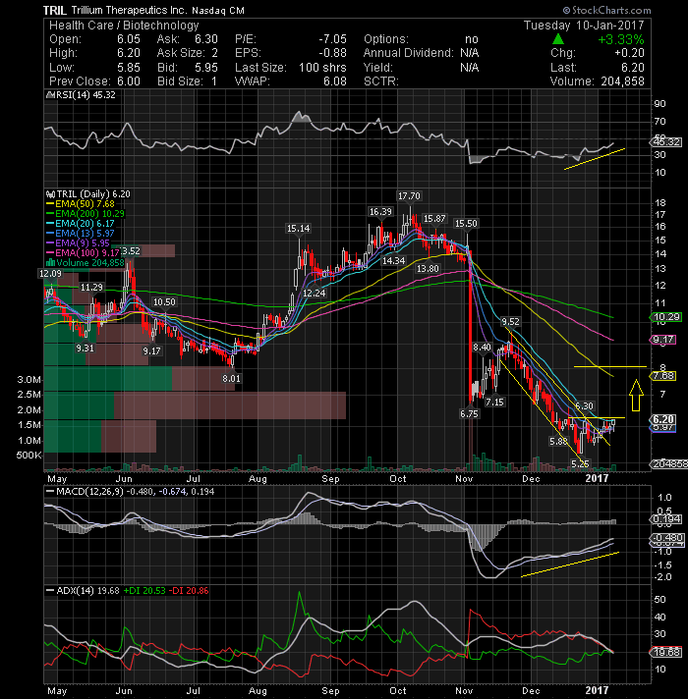Screen dimensions: 688x699
Task: Click the EMA(9) 5.95 legend entry
Action: click(79, 242)
